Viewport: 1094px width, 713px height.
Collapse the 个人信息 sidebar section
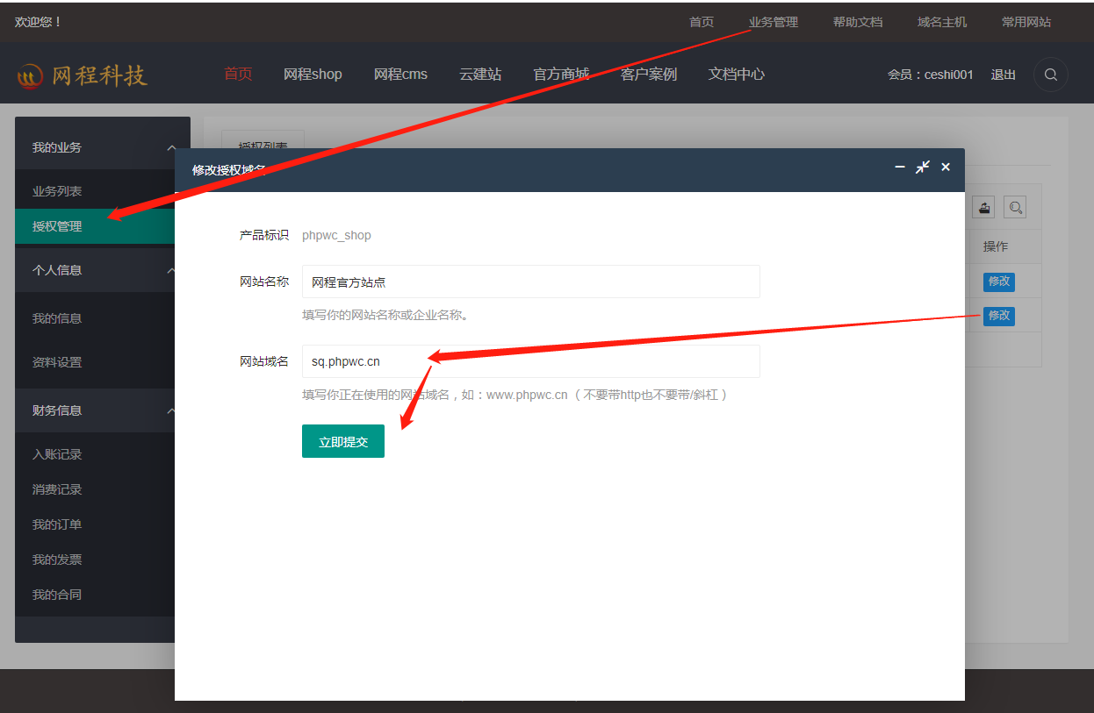tap(170, 271)
